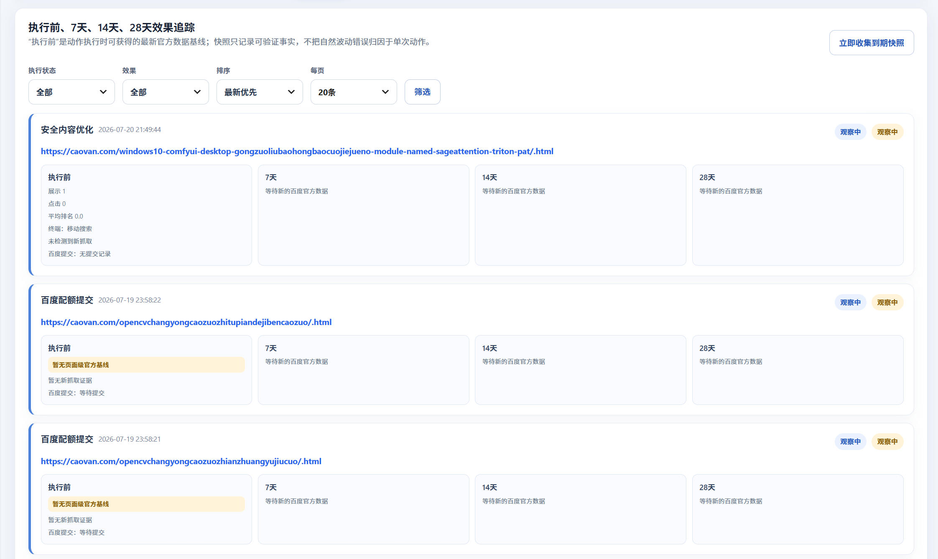Image resolution: width=938 pixels, height=559 pixels.
Task: Open the opencvchangyongcaozuozhianzhuangyujiucuo link
Action: (181, 461)
